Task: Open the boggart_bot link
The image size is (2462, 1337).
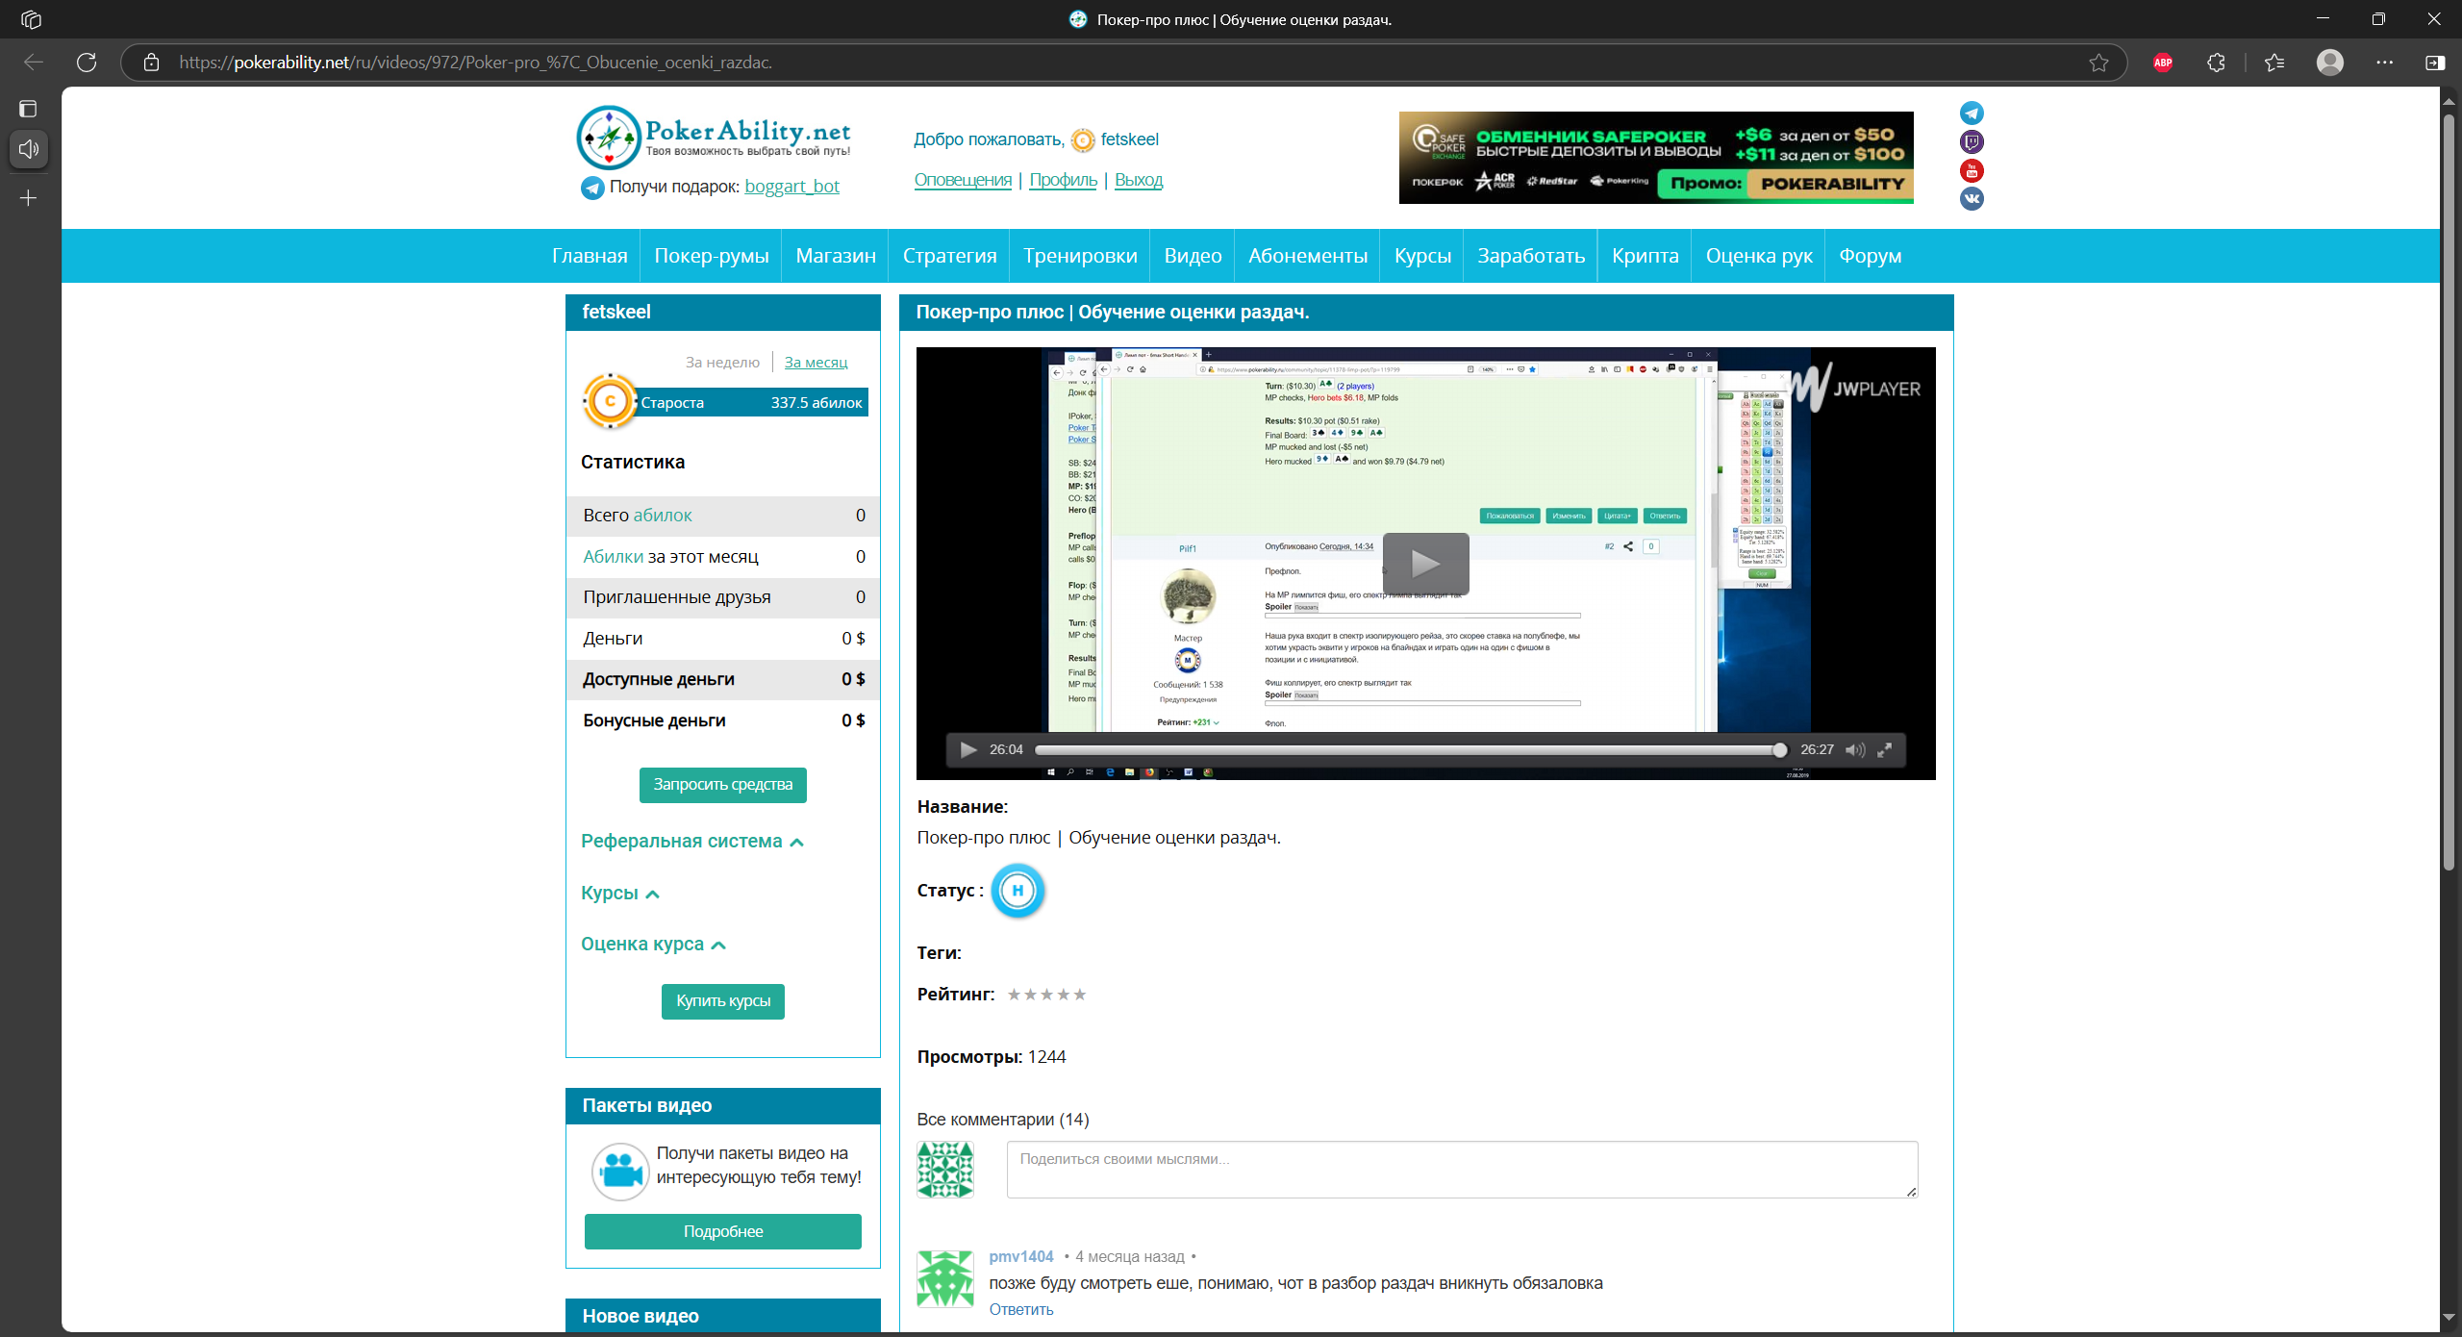Action: point(791,187)
